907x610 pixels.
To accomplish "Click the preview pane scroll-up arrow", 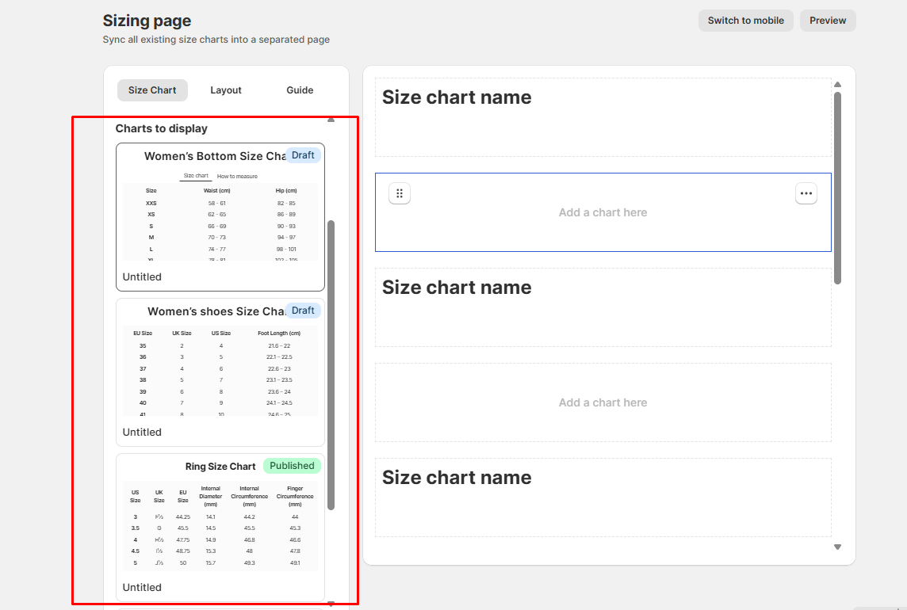I will [837, 85].
